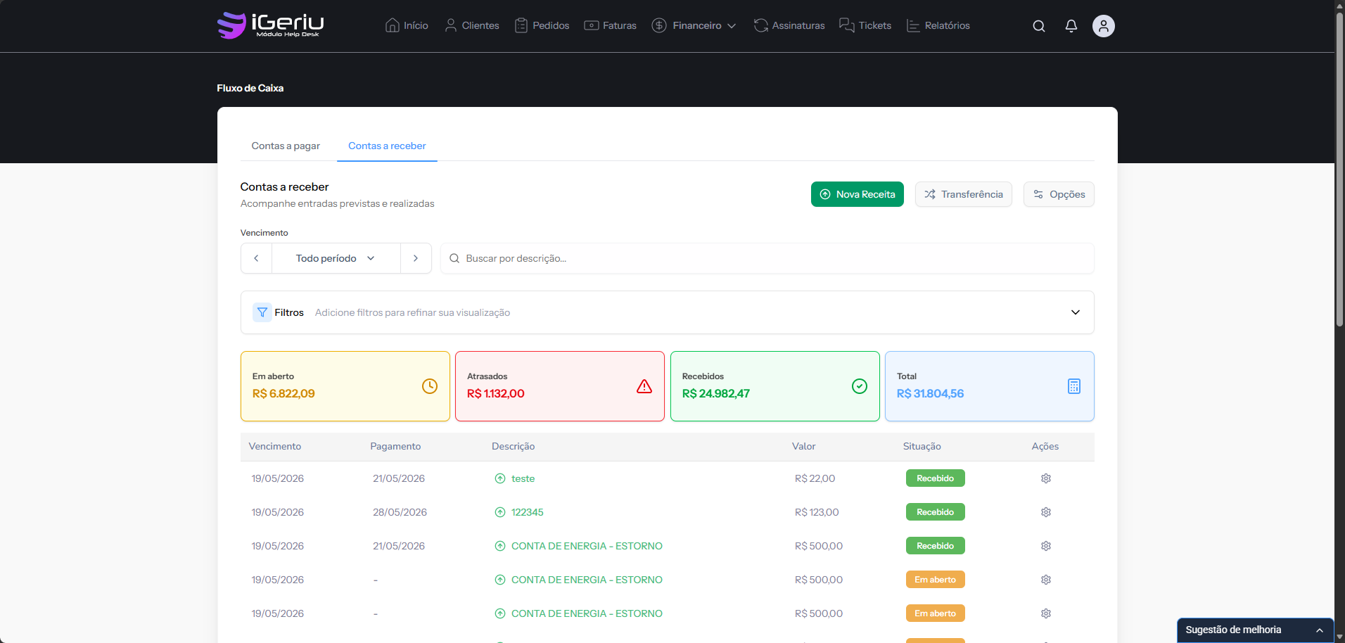1345x643 pixels.
Task: Click the calculator icon in Total card
Action: (1074, 386)
